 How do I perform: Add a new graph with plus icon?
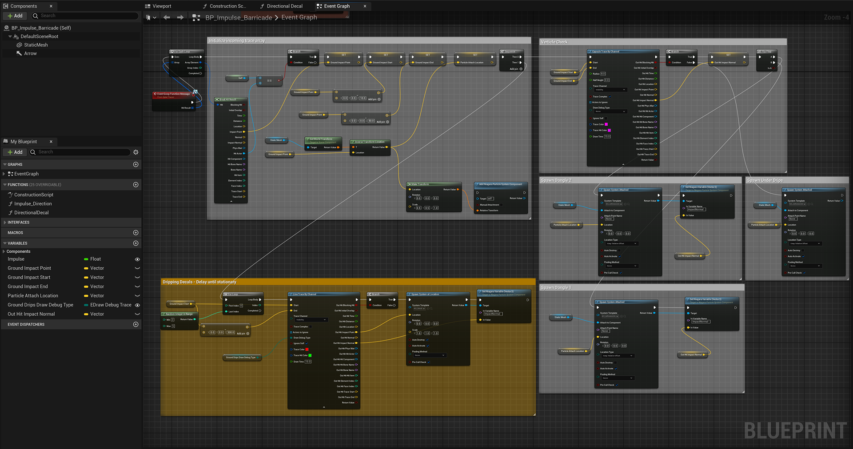point(136,164)
